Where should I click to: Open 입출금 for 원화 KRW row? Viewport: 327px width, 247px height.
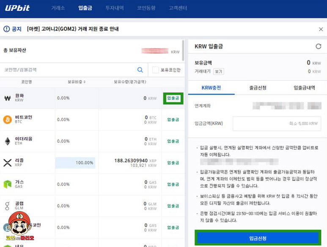point(173,98)
